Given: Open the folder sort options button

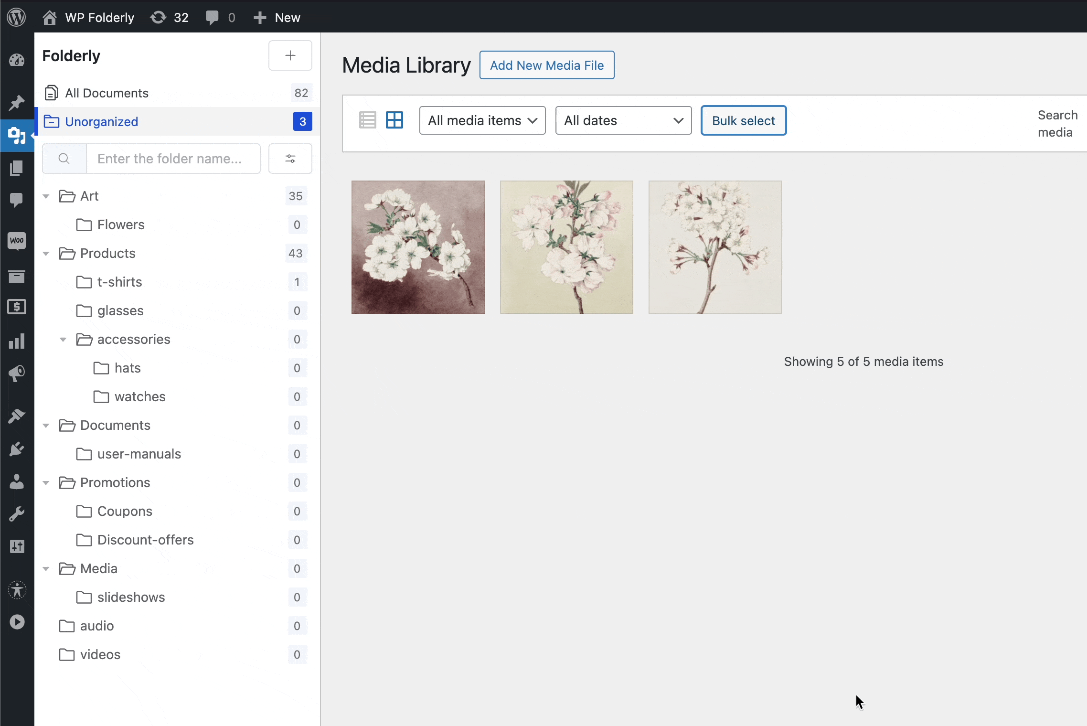Looking at the screenshot, I should [x=290, y=159].
